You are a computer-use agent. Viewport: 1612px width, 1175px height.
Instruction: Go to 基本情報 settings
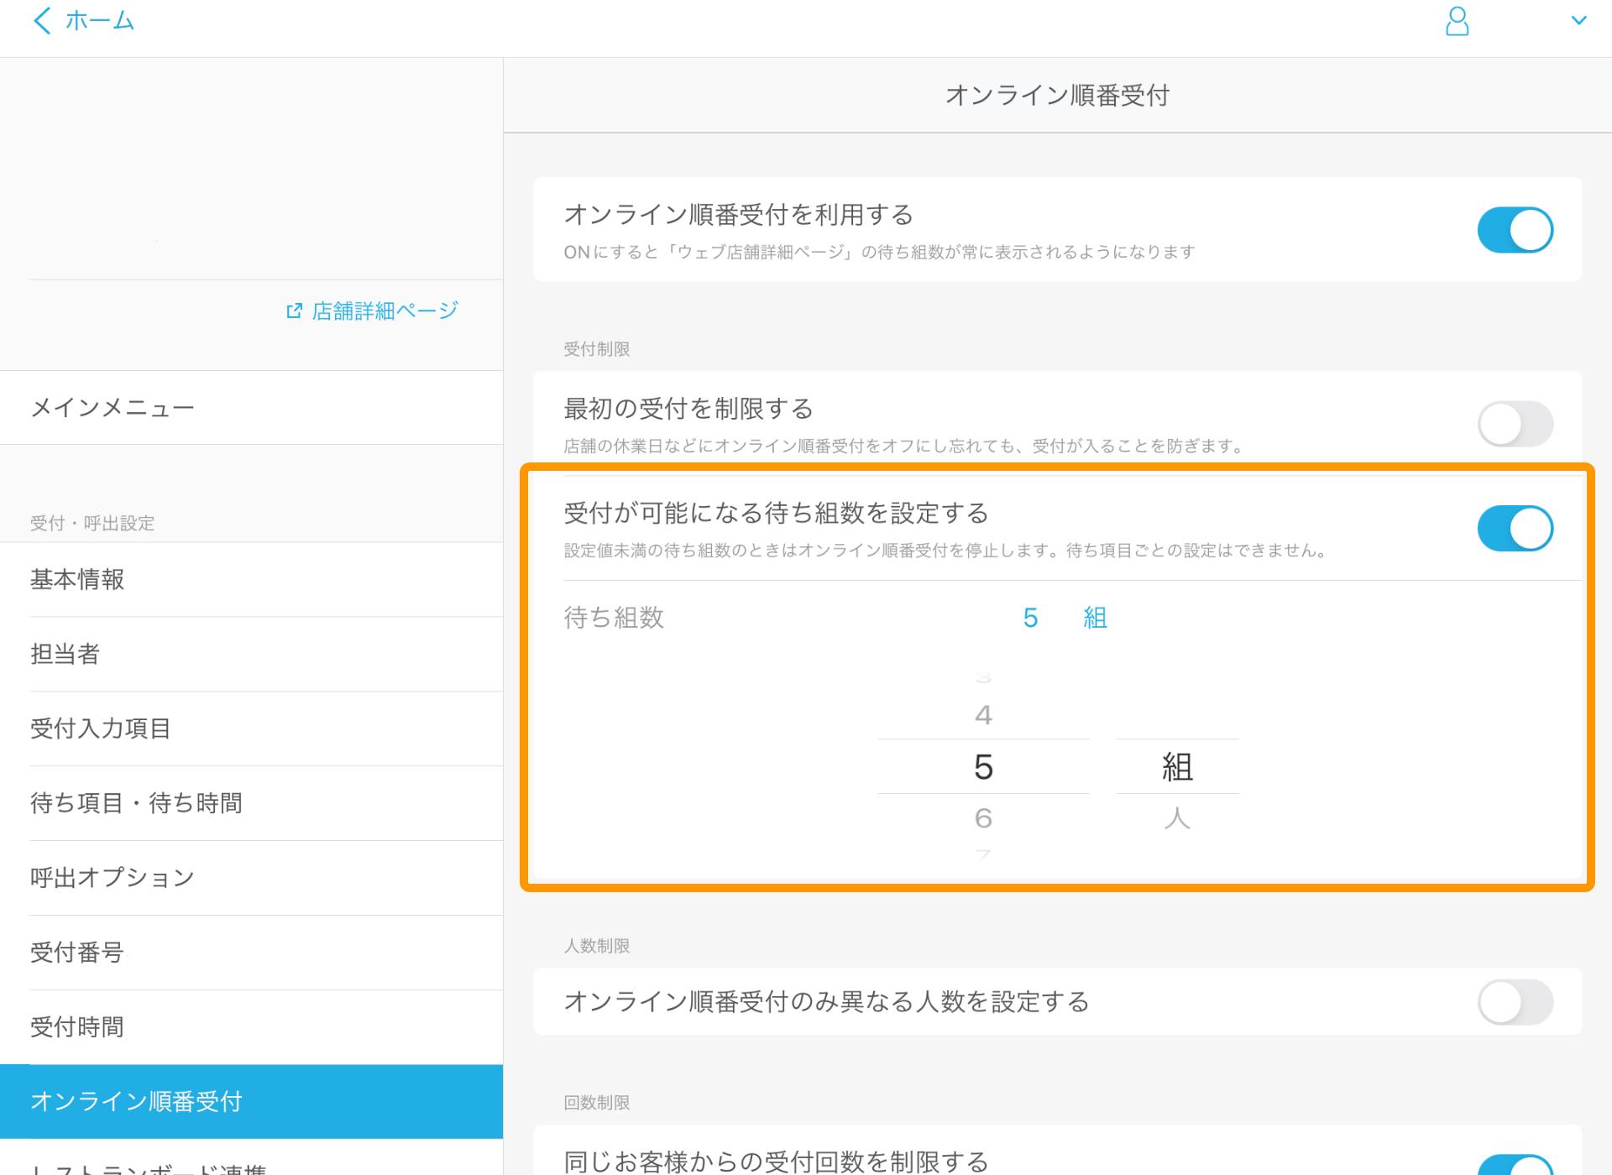coord(77,580)
